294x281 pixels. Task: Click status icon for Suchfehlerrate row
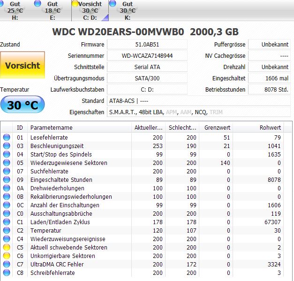point(7,171)
